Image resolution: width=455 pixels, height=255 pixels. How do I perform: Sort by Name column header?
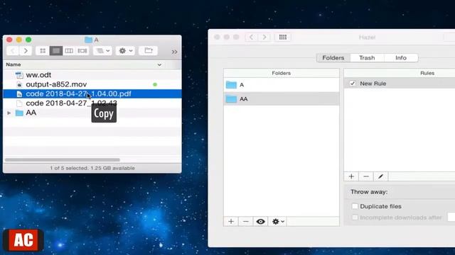click(x=14, y=64)
